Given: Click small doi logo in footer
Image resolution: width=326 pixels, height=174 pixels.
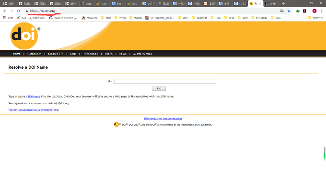Looking at the screenshot, I should click(116, 124).
